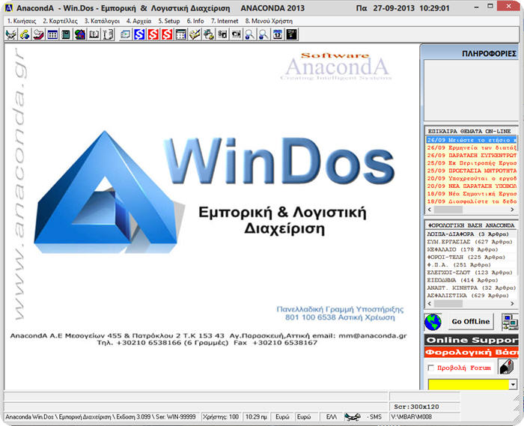
Task: Open the 1. Κινήσεις menu
Action: (22, 21)
